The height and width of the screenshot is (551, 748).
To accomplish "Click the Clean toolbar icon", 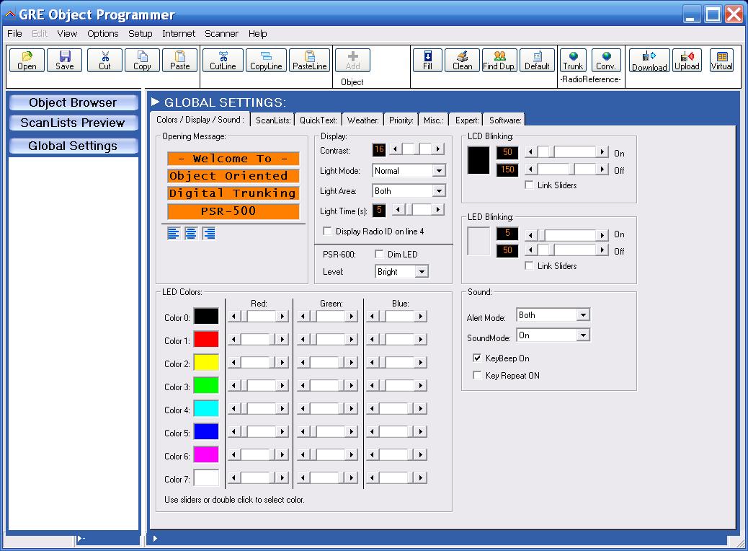I will 462,61.
